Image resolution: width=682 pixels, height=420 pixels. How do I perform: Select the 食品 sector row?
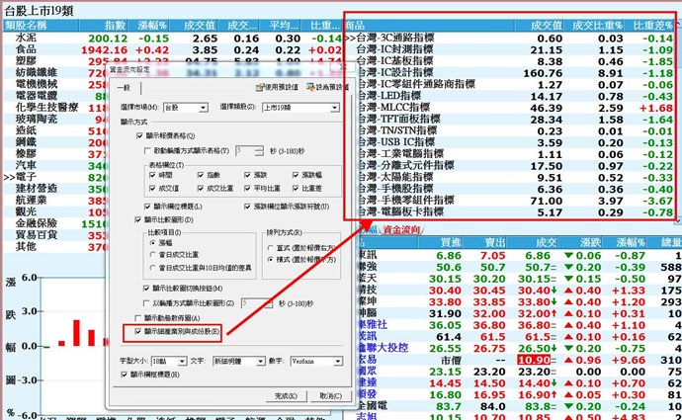click(173, 50)
